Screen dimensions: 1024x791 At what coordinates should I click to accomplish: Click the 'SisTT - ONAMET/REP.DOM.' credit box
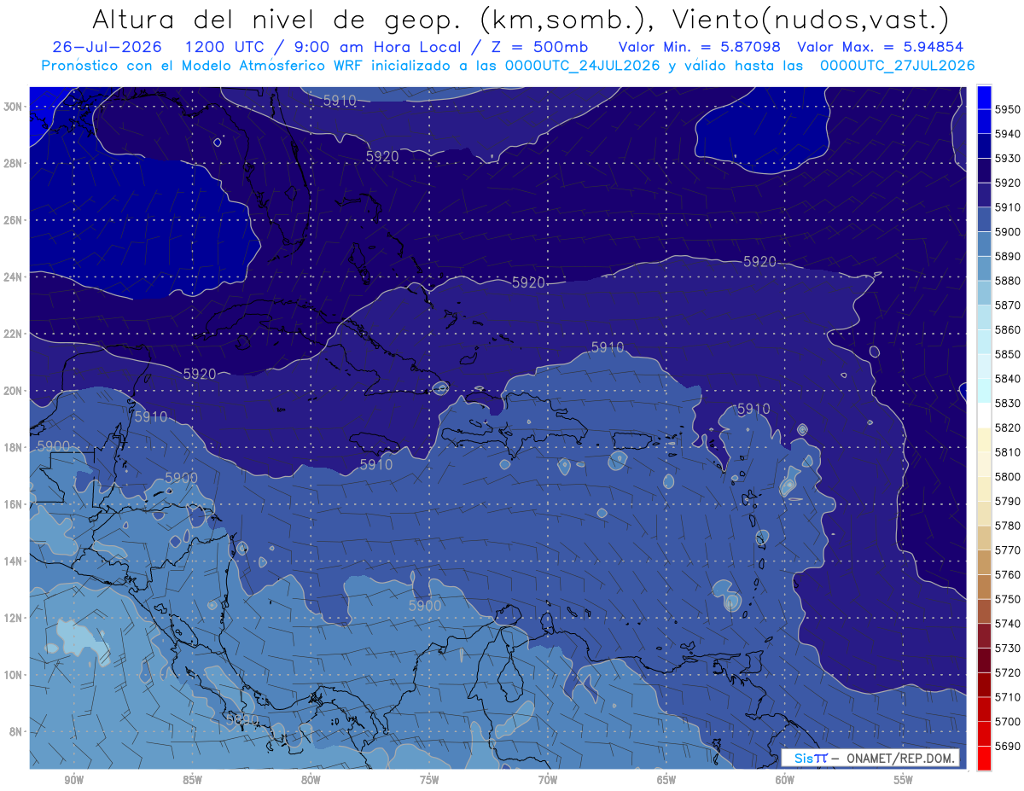870,758
